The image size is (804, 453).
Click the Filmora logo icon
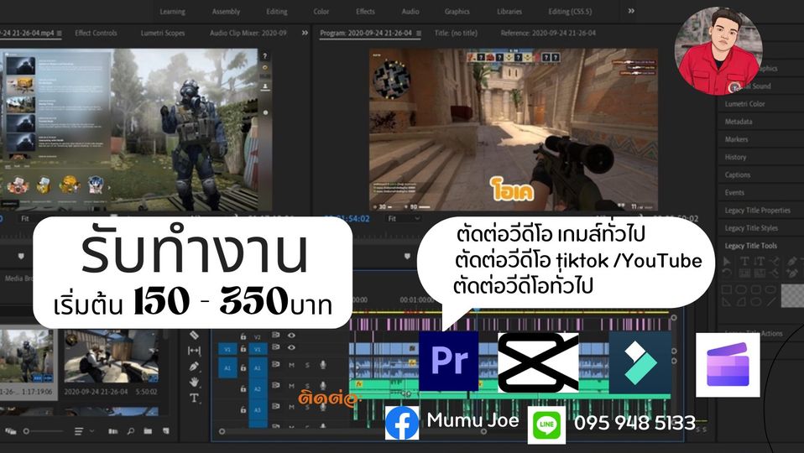tap(640, 362)
